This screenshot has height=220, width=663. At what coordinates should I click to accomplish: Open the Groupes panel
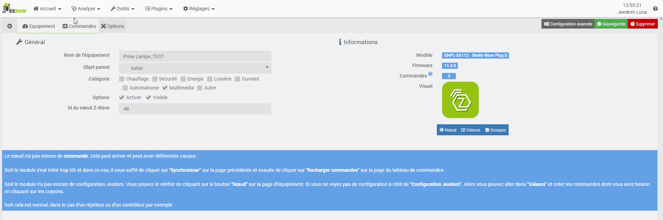(x=495, y=130)
